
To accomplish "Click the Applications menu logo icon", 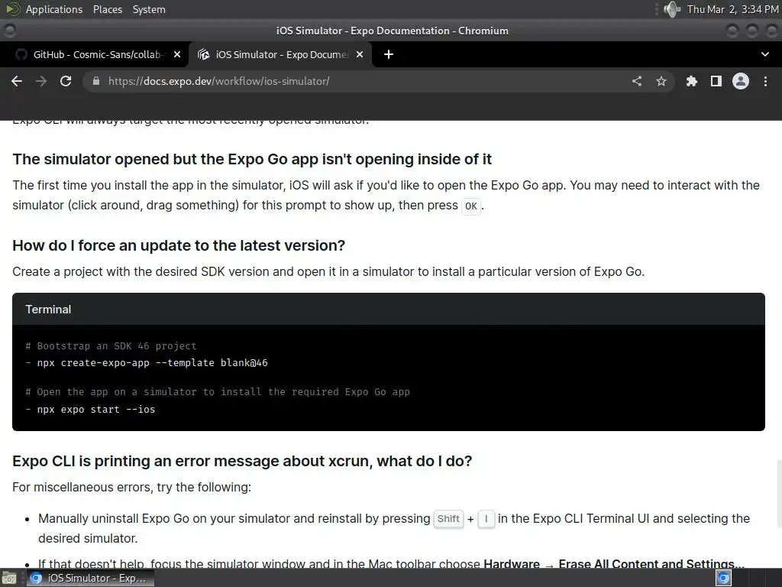I will tap(12, 9).
